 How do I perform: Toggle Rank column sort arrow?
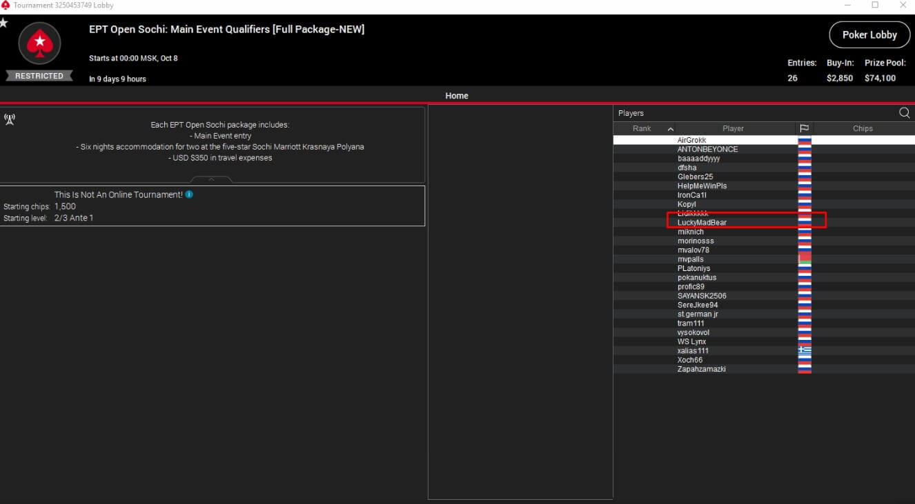pos(670,129)
